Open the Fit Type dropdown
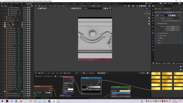The image size is (183, 103). click(x=173, y=18)
